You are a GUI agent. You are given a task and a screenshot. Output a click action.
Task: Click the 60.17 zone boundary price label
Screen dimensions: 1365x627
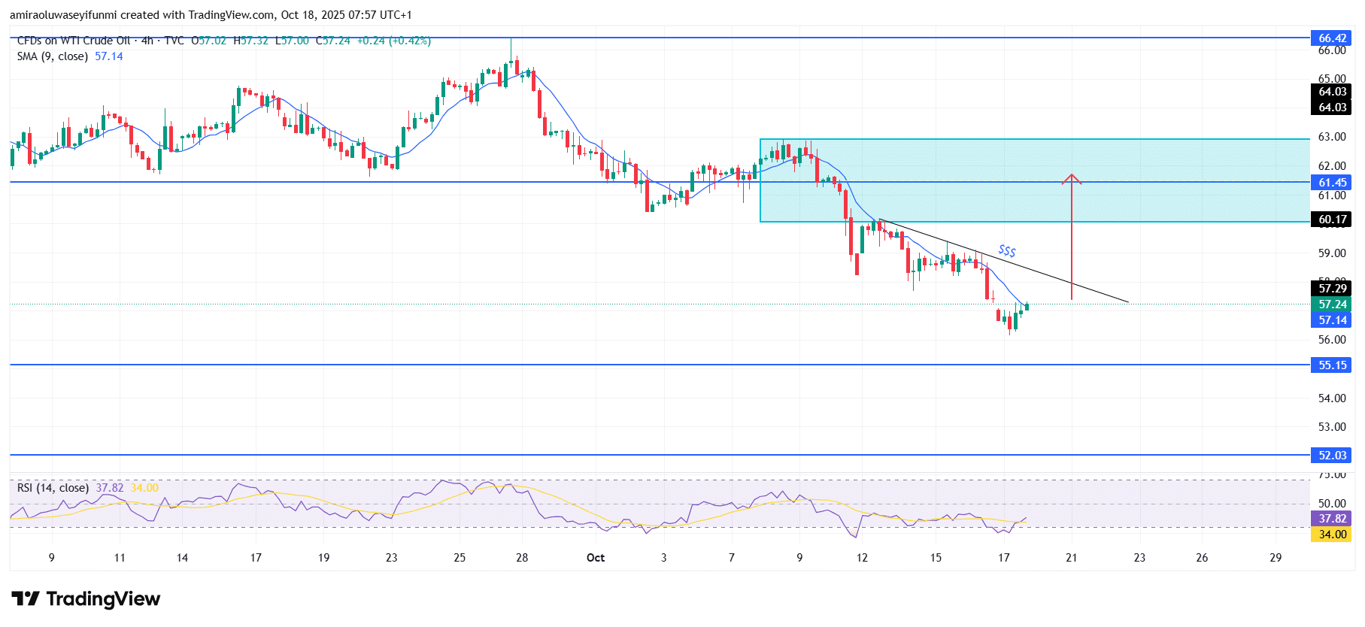pos(1331,220)
